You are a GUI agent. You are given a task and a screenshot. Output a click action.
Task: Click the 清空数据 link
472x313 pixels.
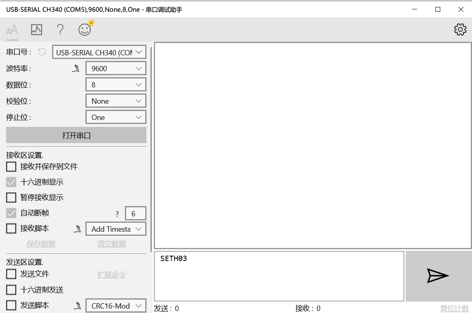coord(111,244)
